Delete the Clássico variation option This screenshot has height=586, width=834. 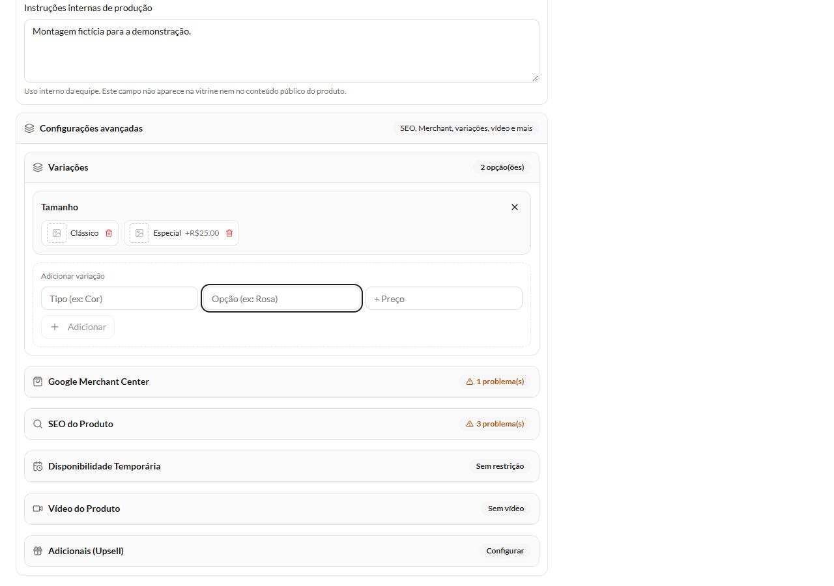coord(109,233)
